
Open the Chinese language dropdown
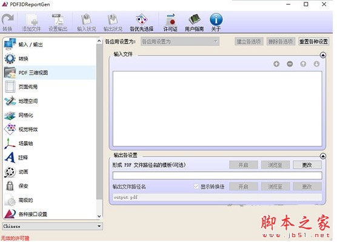tap(52, 226)
